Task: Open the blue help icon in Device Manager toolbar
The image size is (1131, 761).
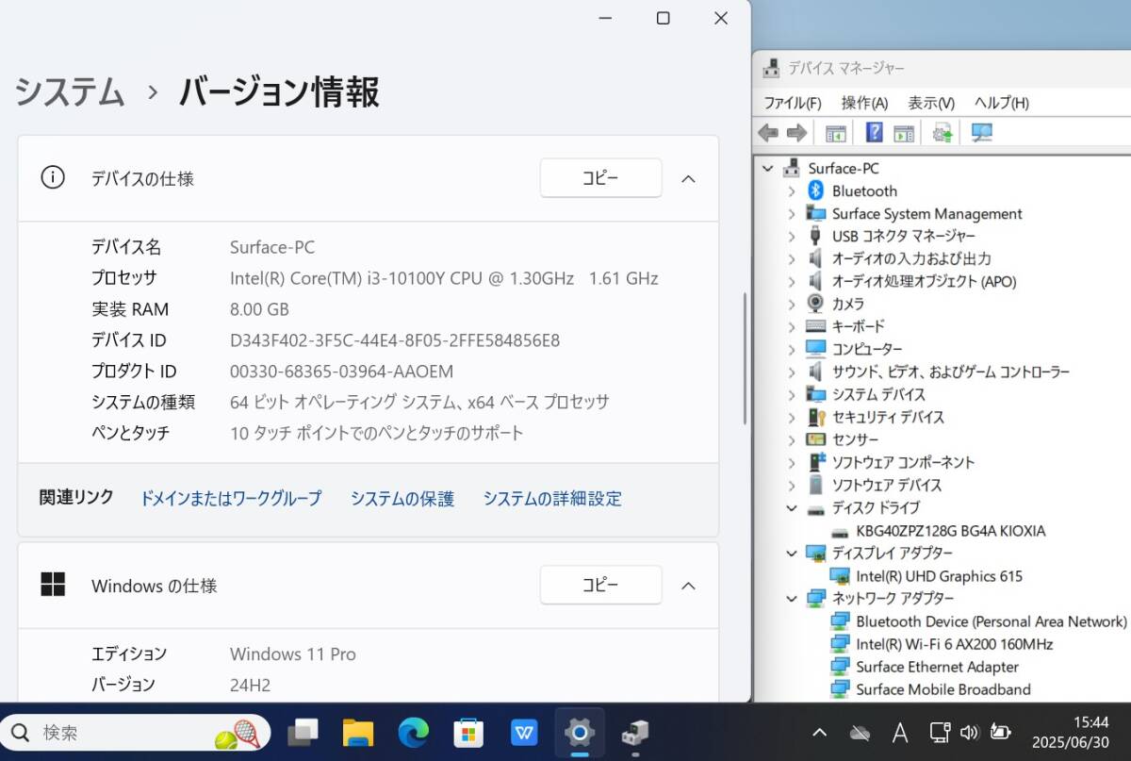Action: click(x=875, y=133)
